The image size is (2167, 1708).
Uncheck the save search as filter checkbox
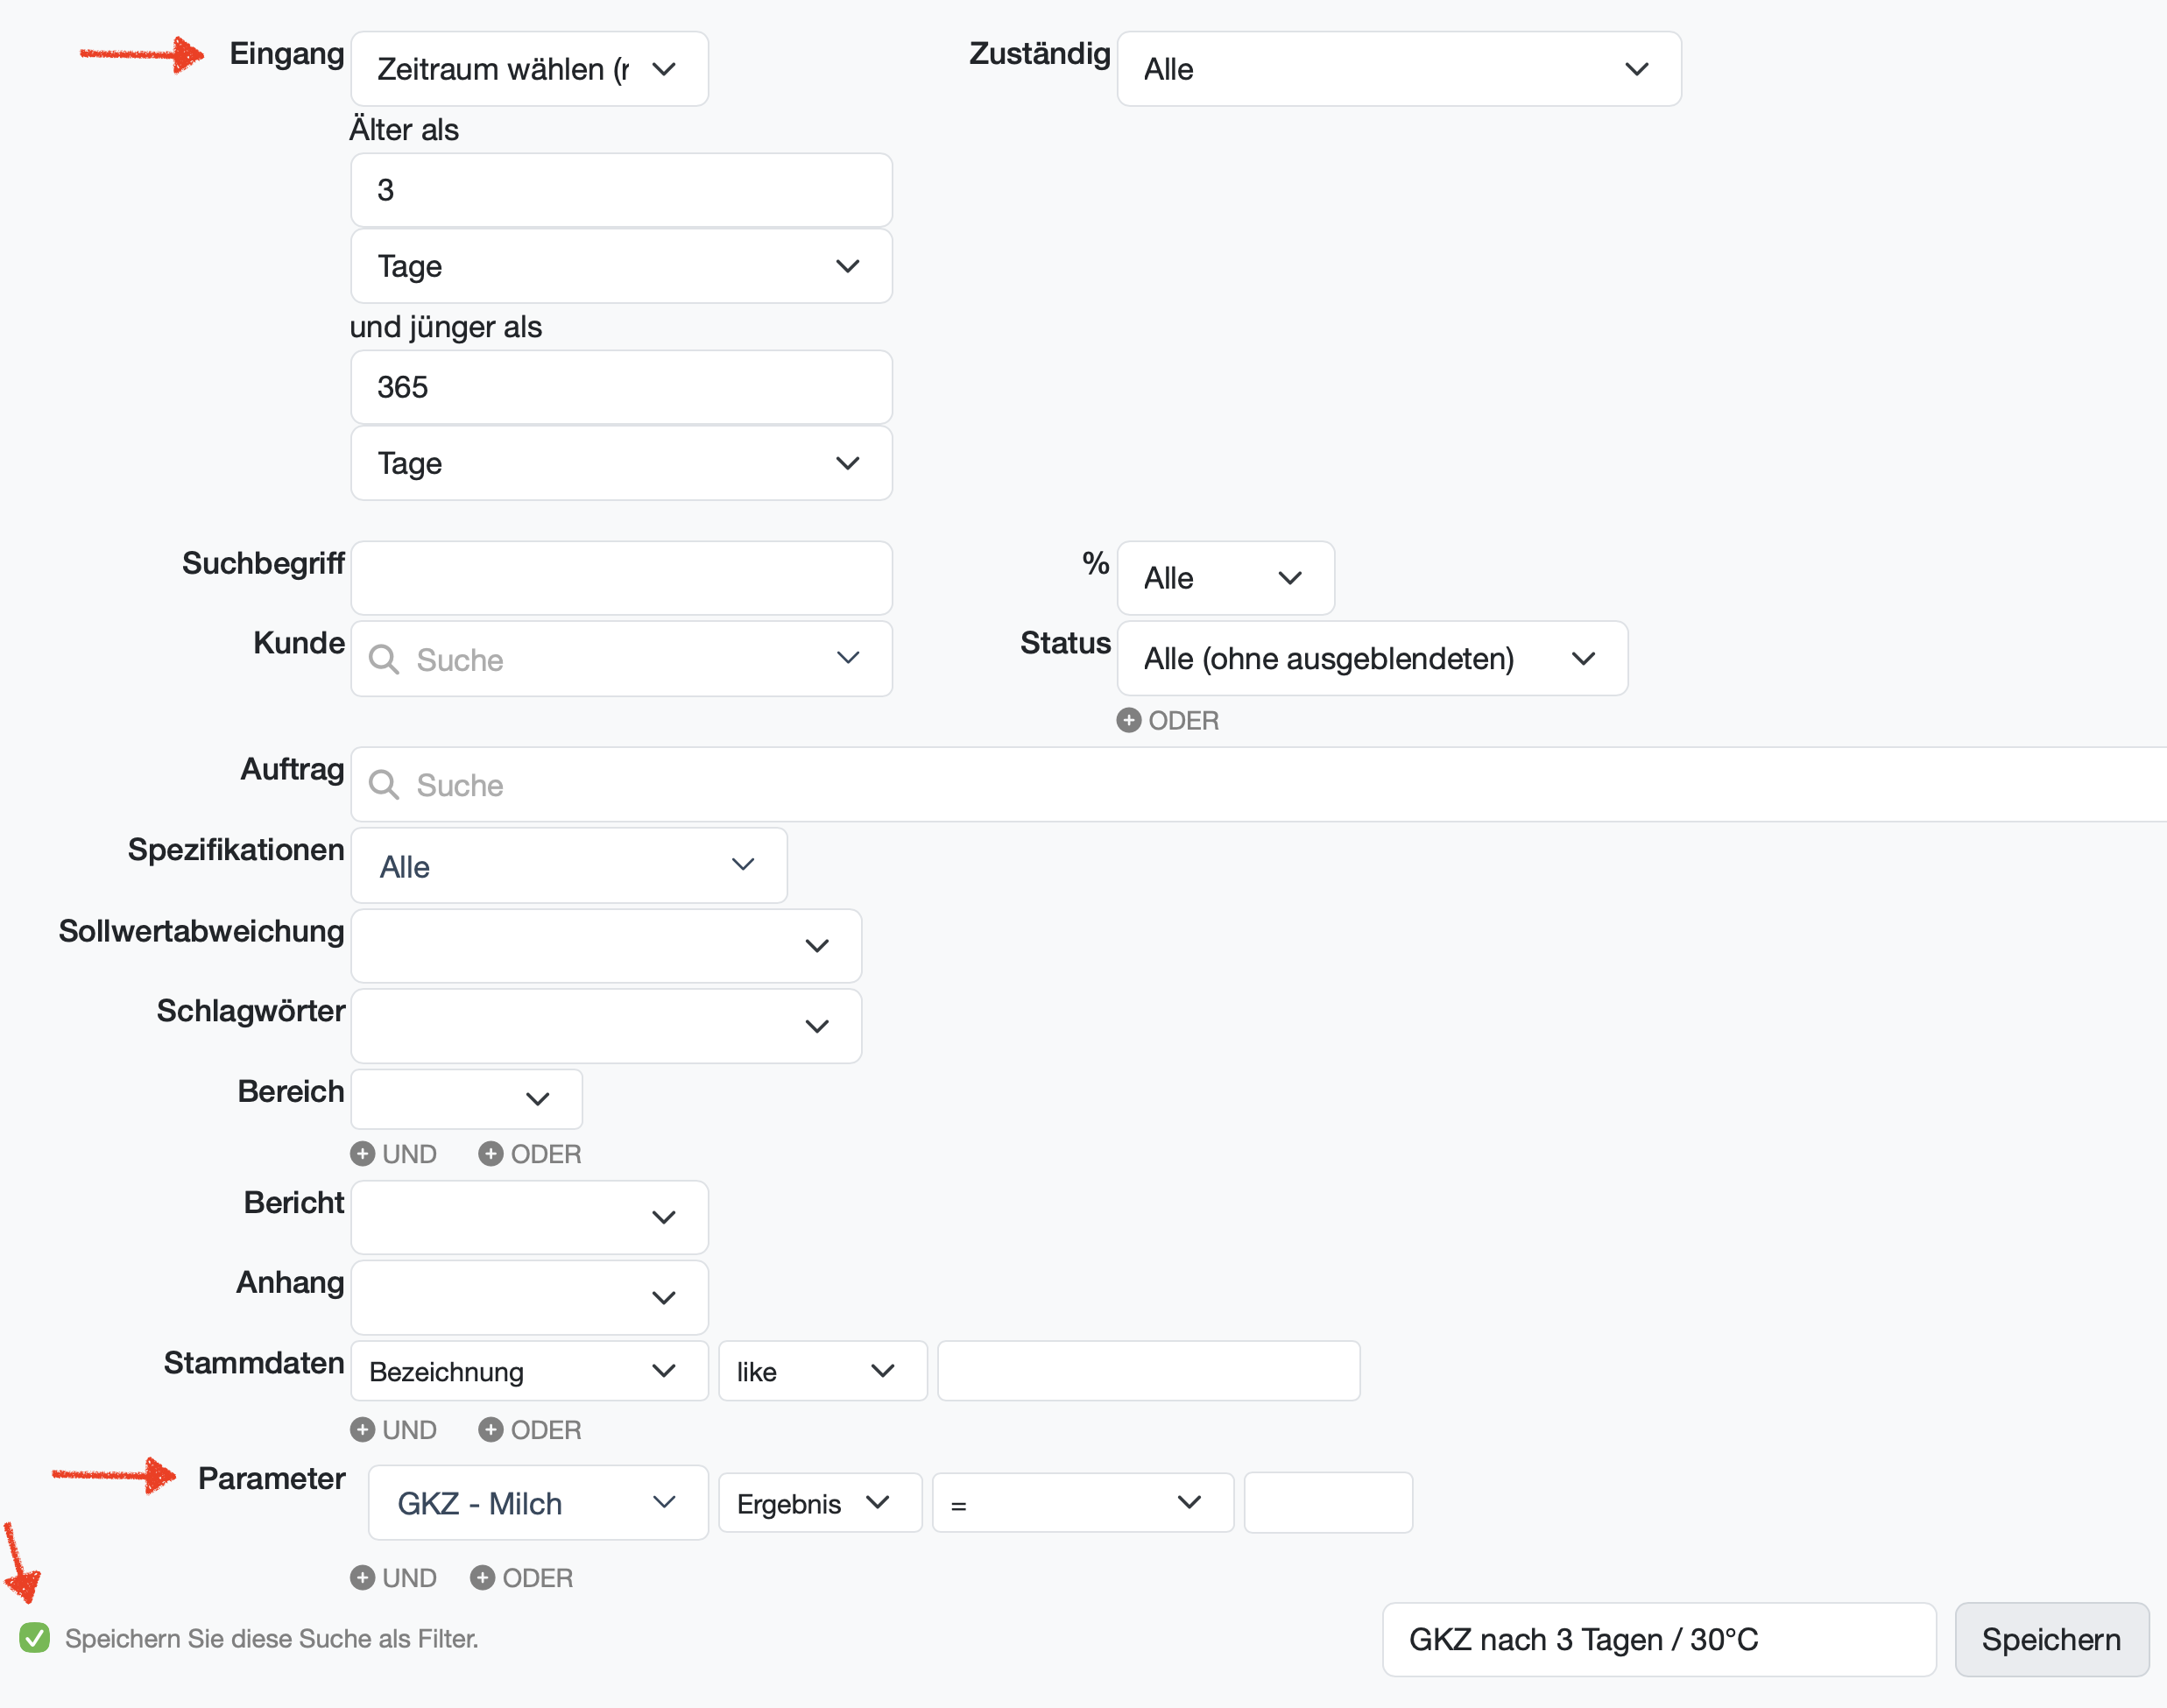tap(34, 1638)
